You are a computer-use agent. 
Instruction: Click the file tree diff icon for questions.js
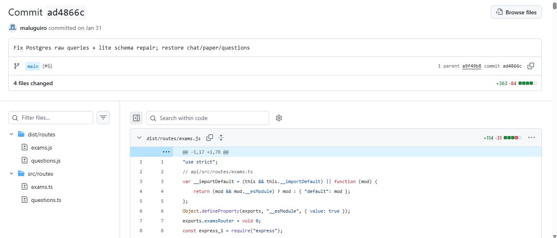(x=24, y=161)
